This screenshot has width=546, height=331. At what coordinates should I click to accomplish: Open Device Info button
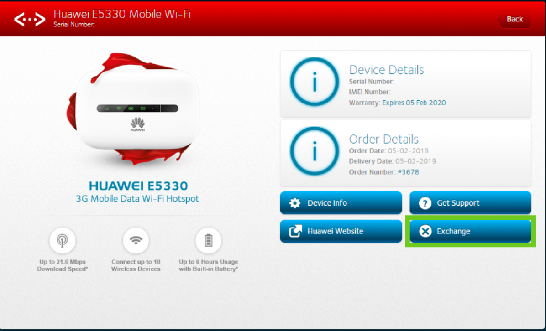click(x=341, y=203)
